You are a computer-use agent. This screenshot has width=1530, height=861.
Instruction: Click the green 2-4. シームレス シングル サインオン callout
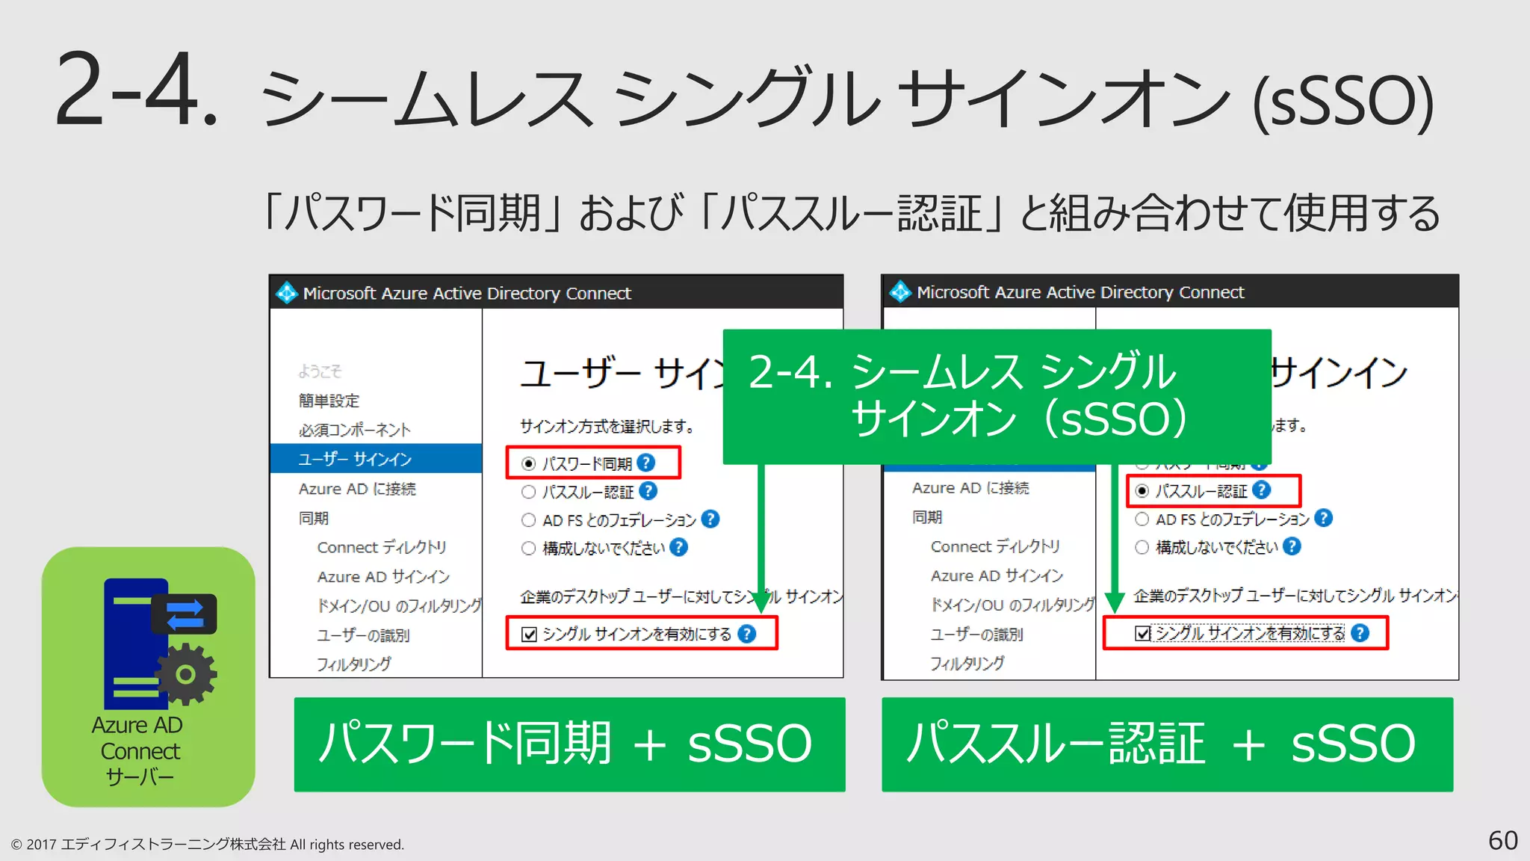pyautogui.click(x=997, y=396)
